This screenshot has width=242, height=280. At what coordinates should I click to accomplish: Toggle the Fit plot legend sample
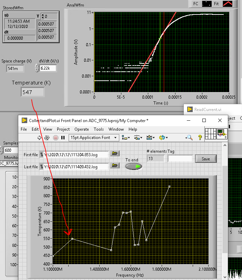(x=228, y=4)
